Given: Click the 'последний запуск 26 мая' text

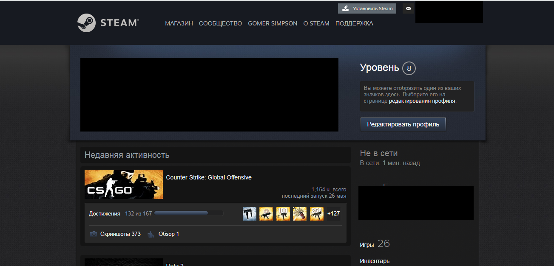Looking at the screenshot, I should coord(314,196).
